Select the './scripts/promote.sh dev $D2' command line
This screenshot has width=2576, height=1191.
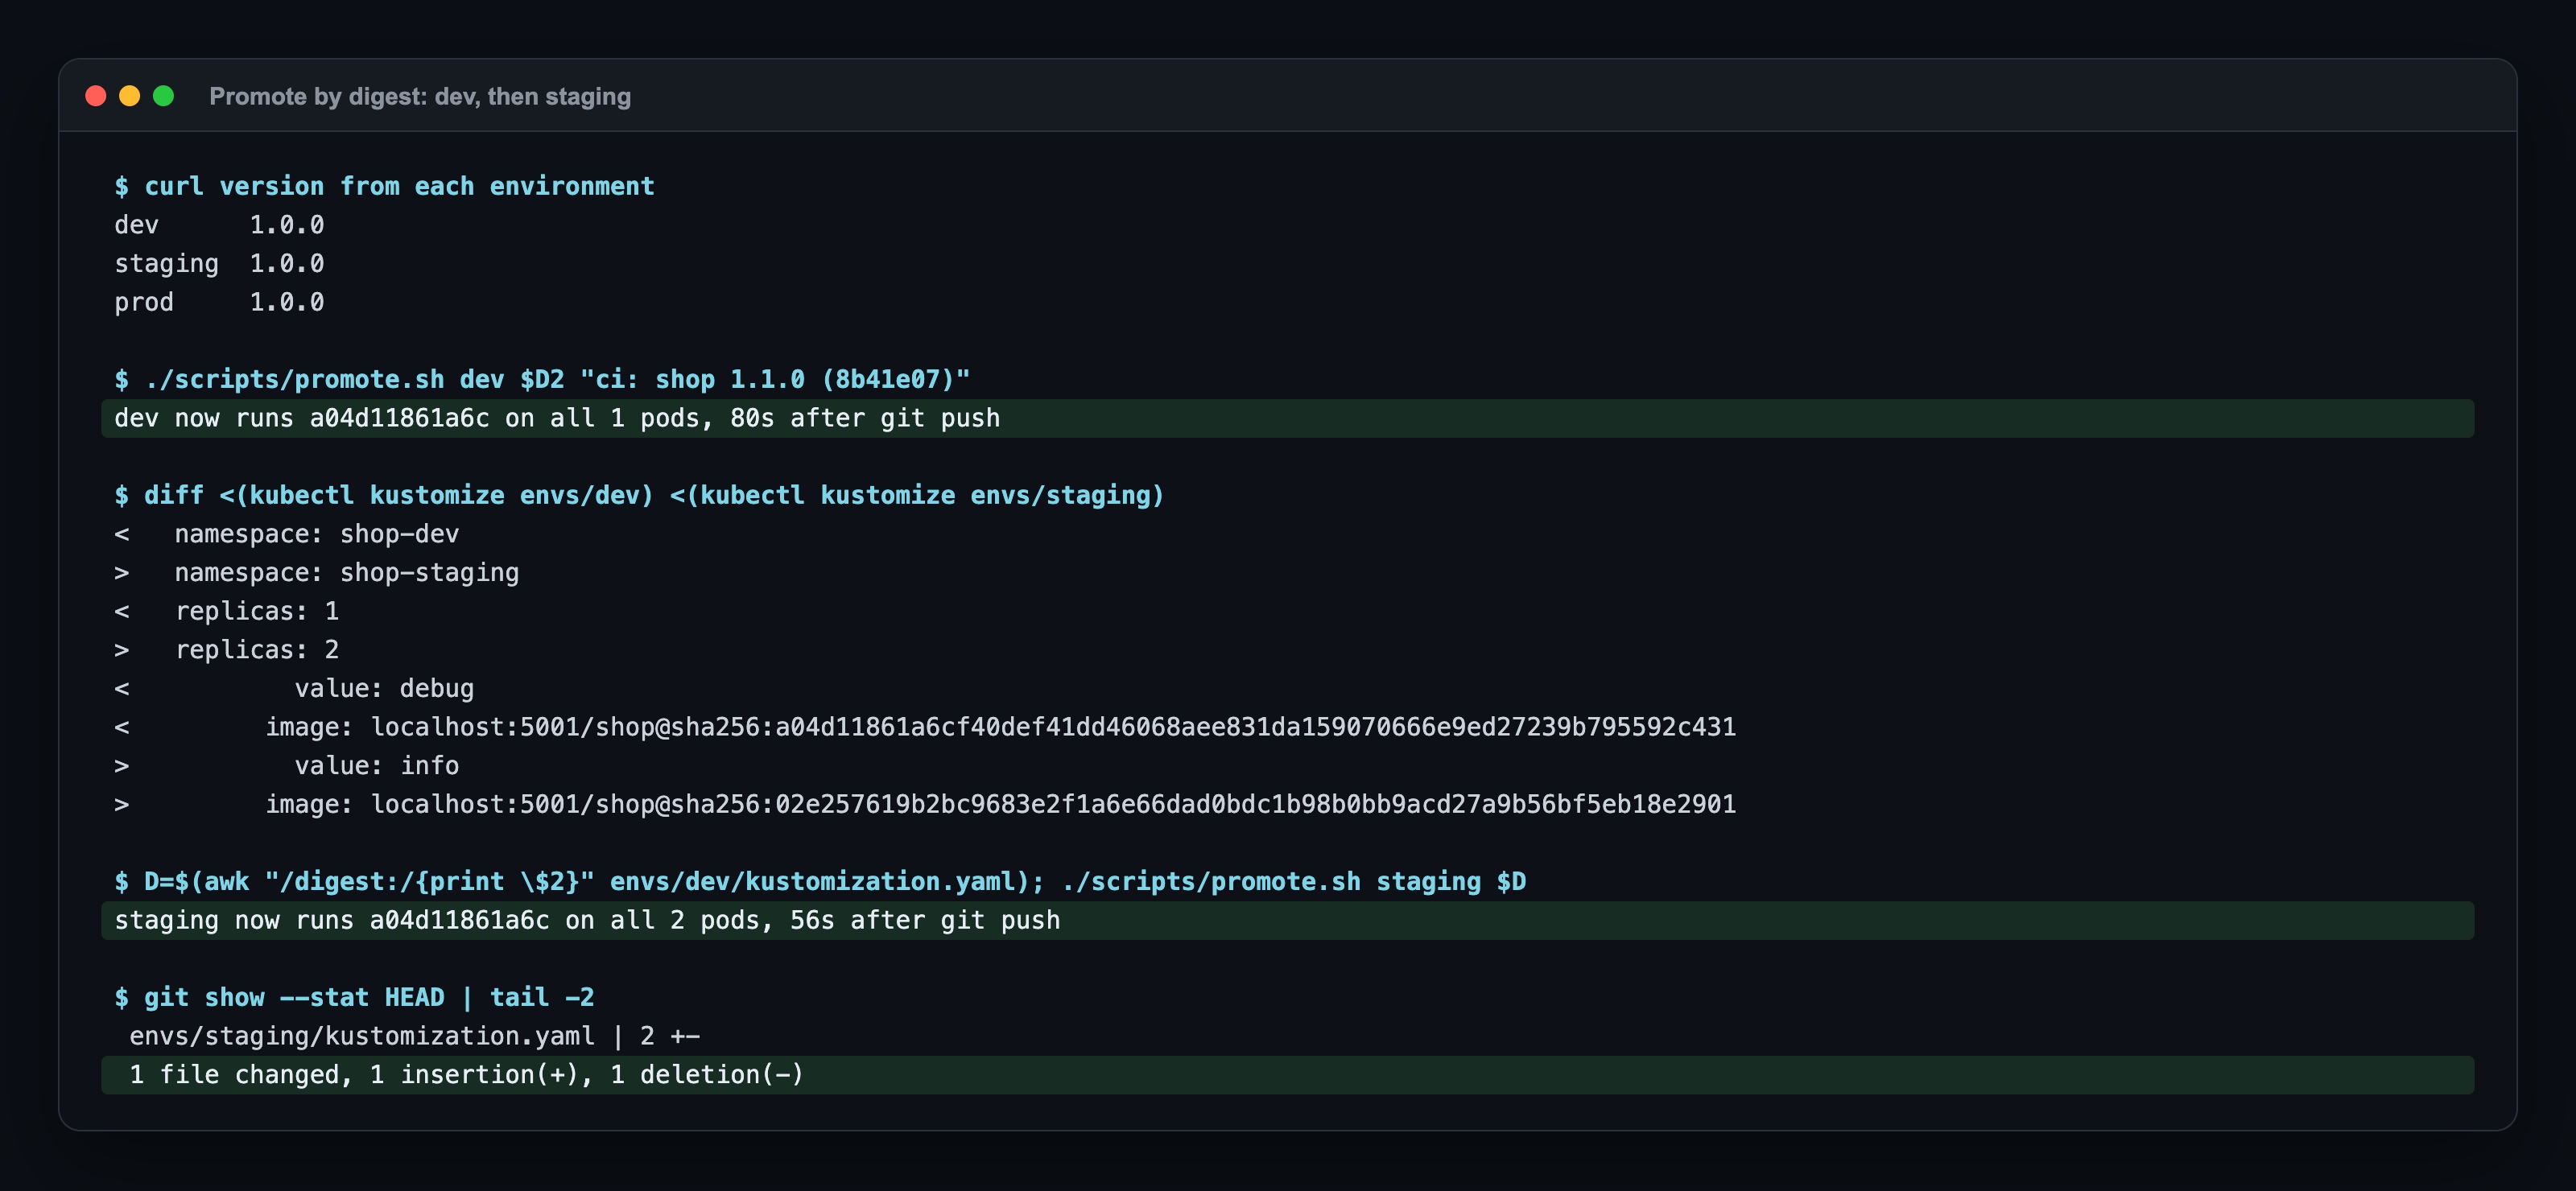[x=542, y=379]
